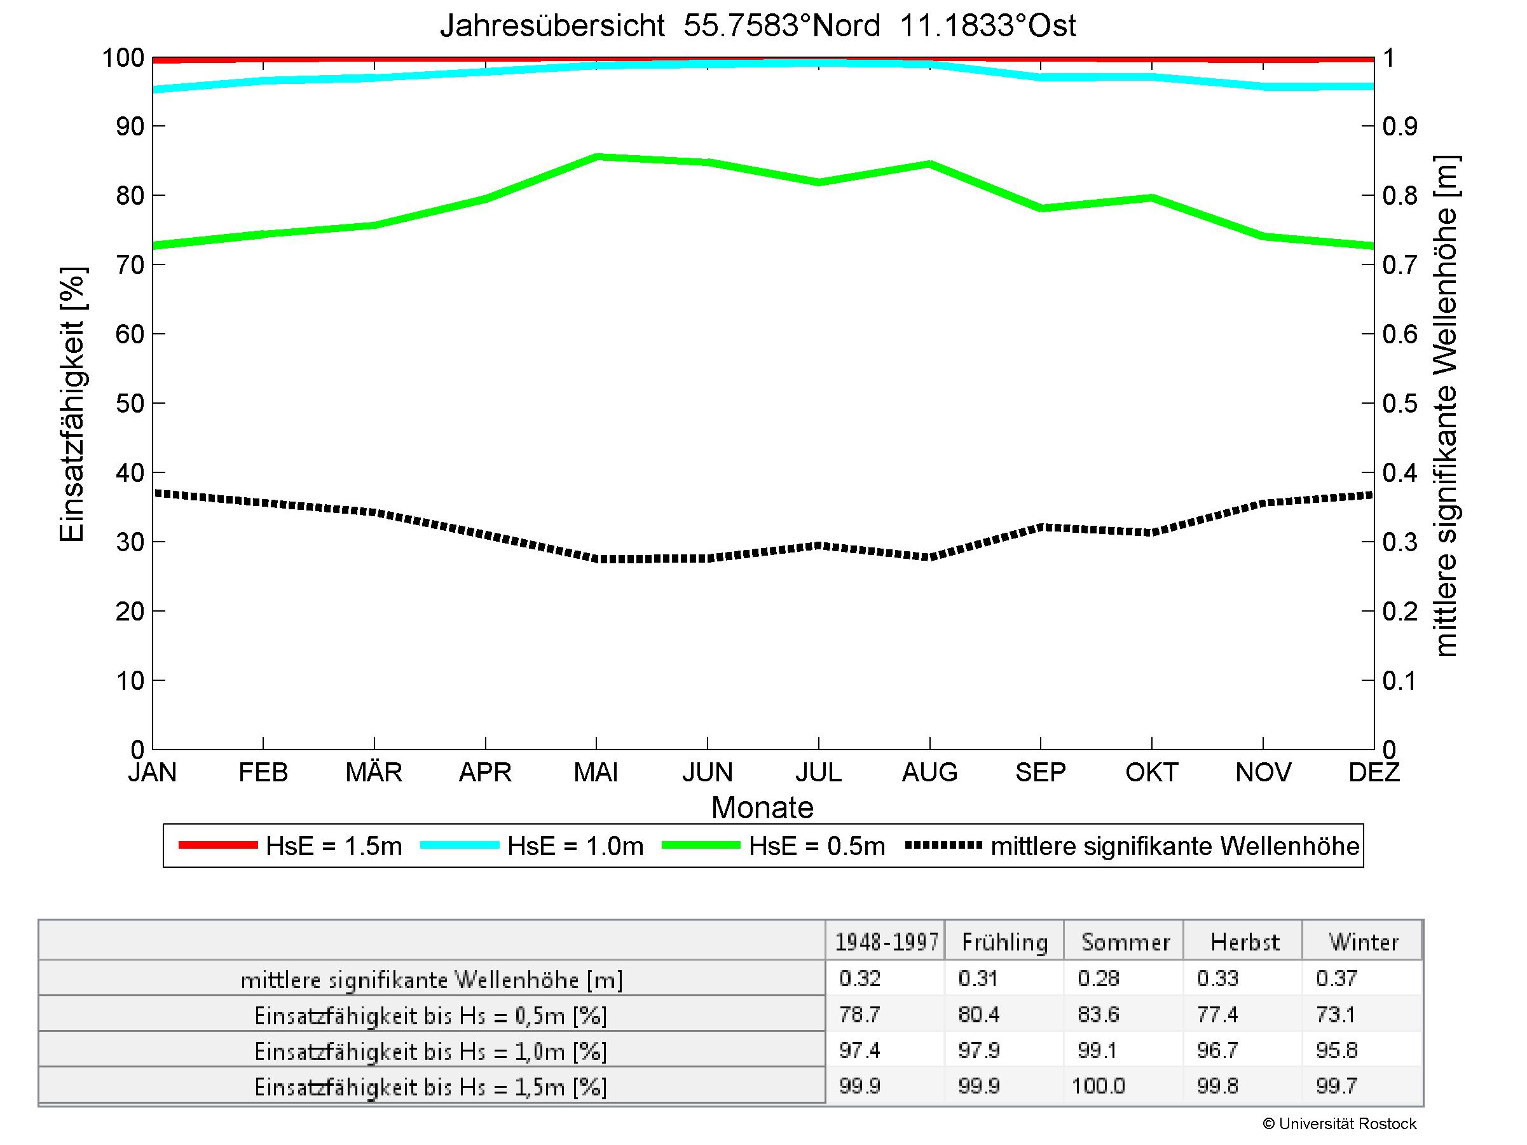Image resolution: width=1527 pixels, height=1145 pixels.
Task: Select the Sommer column header
Action: coord(1125,942)
